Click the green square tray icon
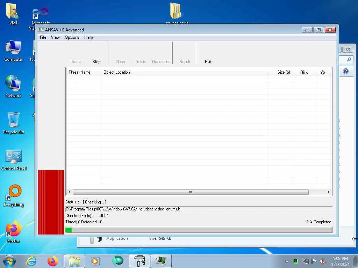This screenshot has height=268, width=358. (x=295, y=261)
